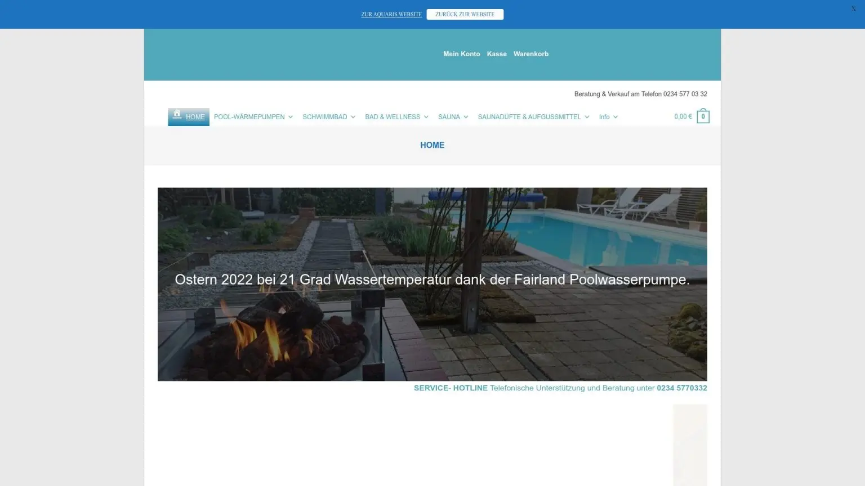Open the shopping cart bag icon
865x486 pixels.
pos(703,116)
